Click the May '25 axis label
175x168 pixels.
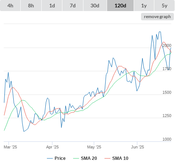pos(94,147)
